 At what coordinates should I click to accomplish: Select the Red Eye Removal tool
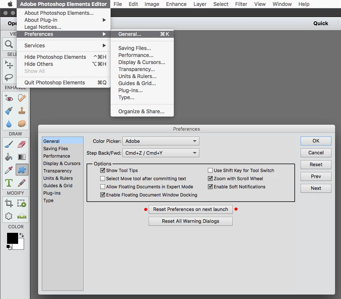[9, 98]
